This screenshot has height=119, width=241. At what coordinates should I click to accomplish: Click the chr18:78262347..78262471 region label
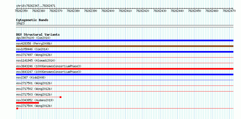36,6
